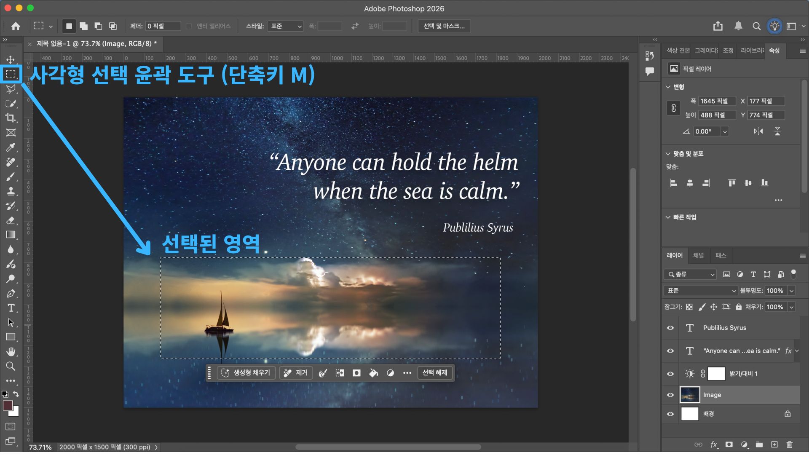Switch to the 채널 tab

tap(699, 255)
